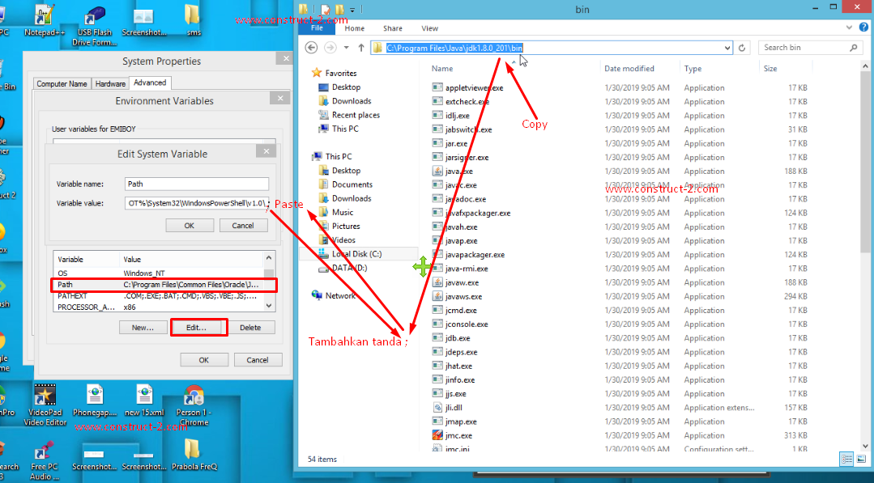Open Recent places in Favorites
The height and width of the screenshot is (483, 874).
356,115
